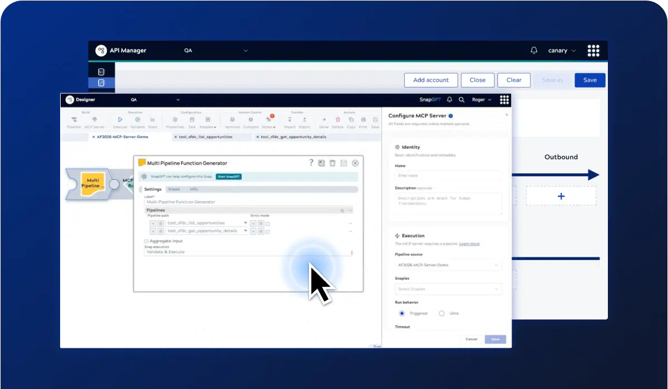
Task: Click the search magnifier in Designer header
Action: [461, 100]
